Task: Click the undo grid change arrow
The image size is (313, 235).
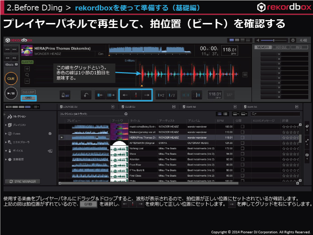Action: point(86,95)
